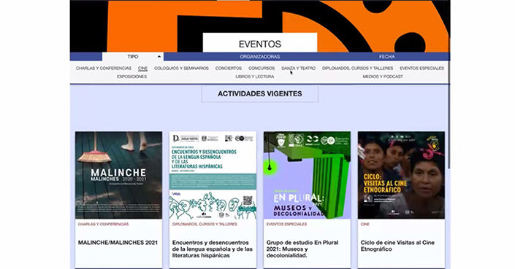Select Medios y Podcast filter
This screenshot has width=515, height=269.
383,77
